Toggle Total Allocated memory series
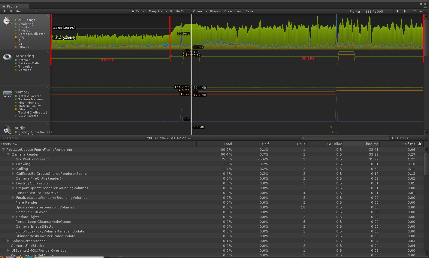The height and width of the screenshot is (258, 429). (16, 96)
